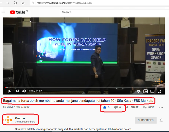
Task: Open the three-dot more actions menu
Action: (x=161, y=107)
